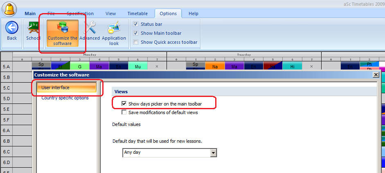Click the Back arrow icon
This screenshot has height=173, width=385.
click(12, 28)
